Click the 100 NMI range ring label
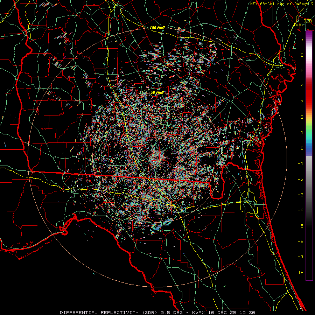Screen dimensions: 315x315 pos(157,28)
